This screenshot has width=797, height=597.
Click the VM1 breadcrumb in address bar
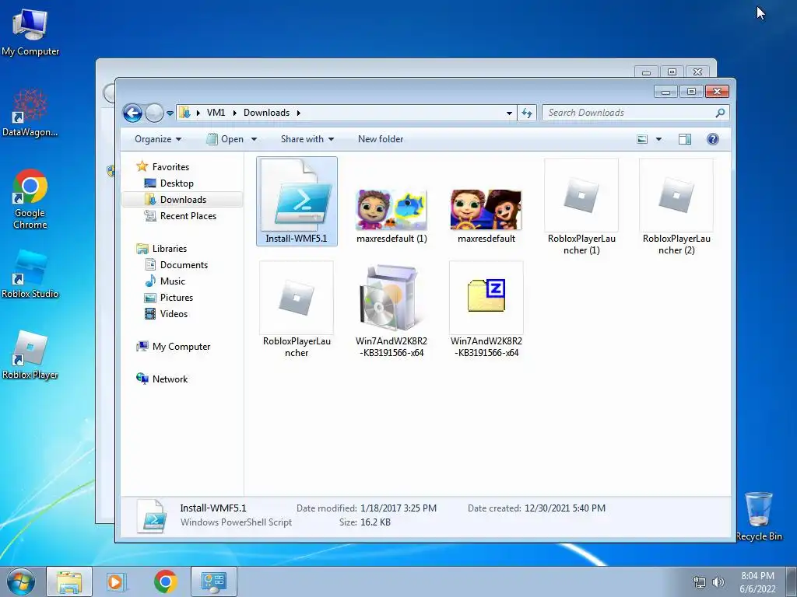point(216,113)
